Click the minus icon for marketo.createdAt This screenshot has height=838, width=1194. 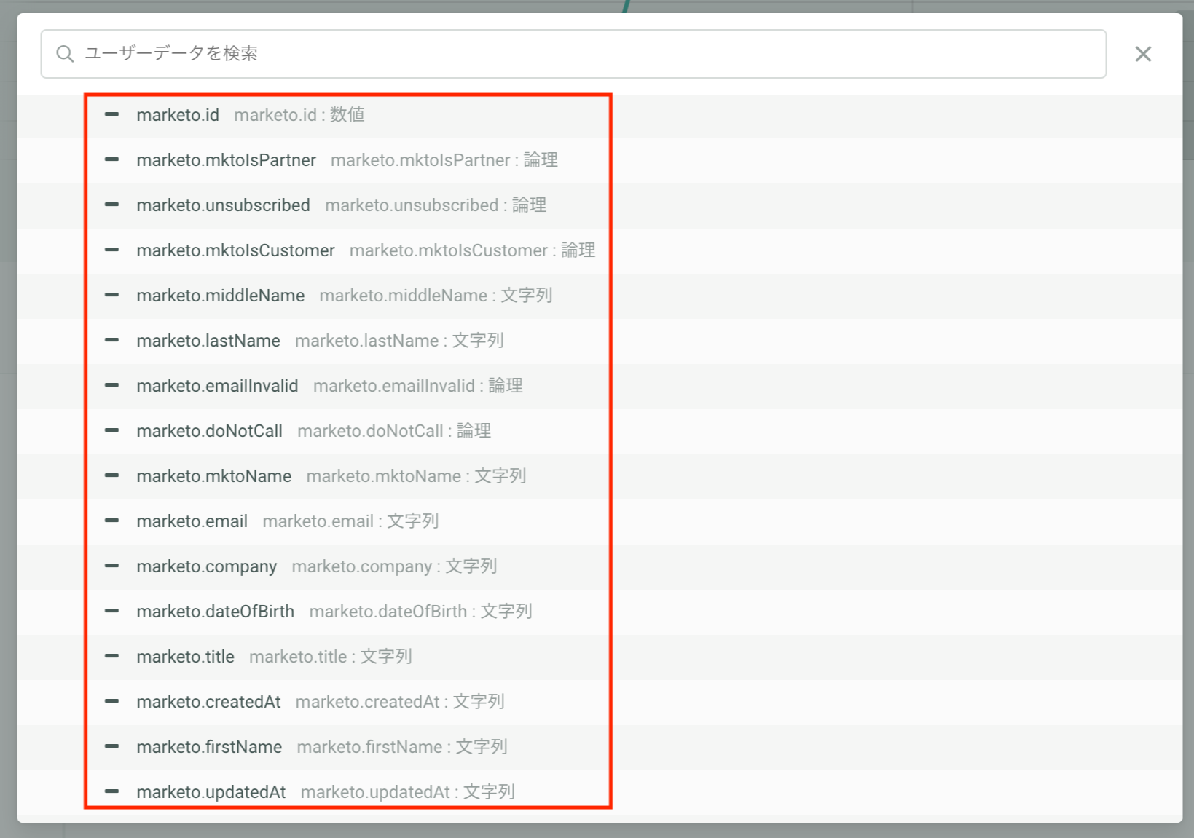pos(111,701)
